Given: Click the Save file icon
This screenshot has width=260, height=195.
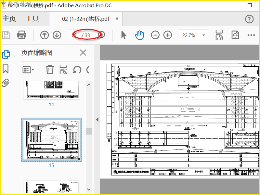Looking at the screenshot, I should point(6,35).
